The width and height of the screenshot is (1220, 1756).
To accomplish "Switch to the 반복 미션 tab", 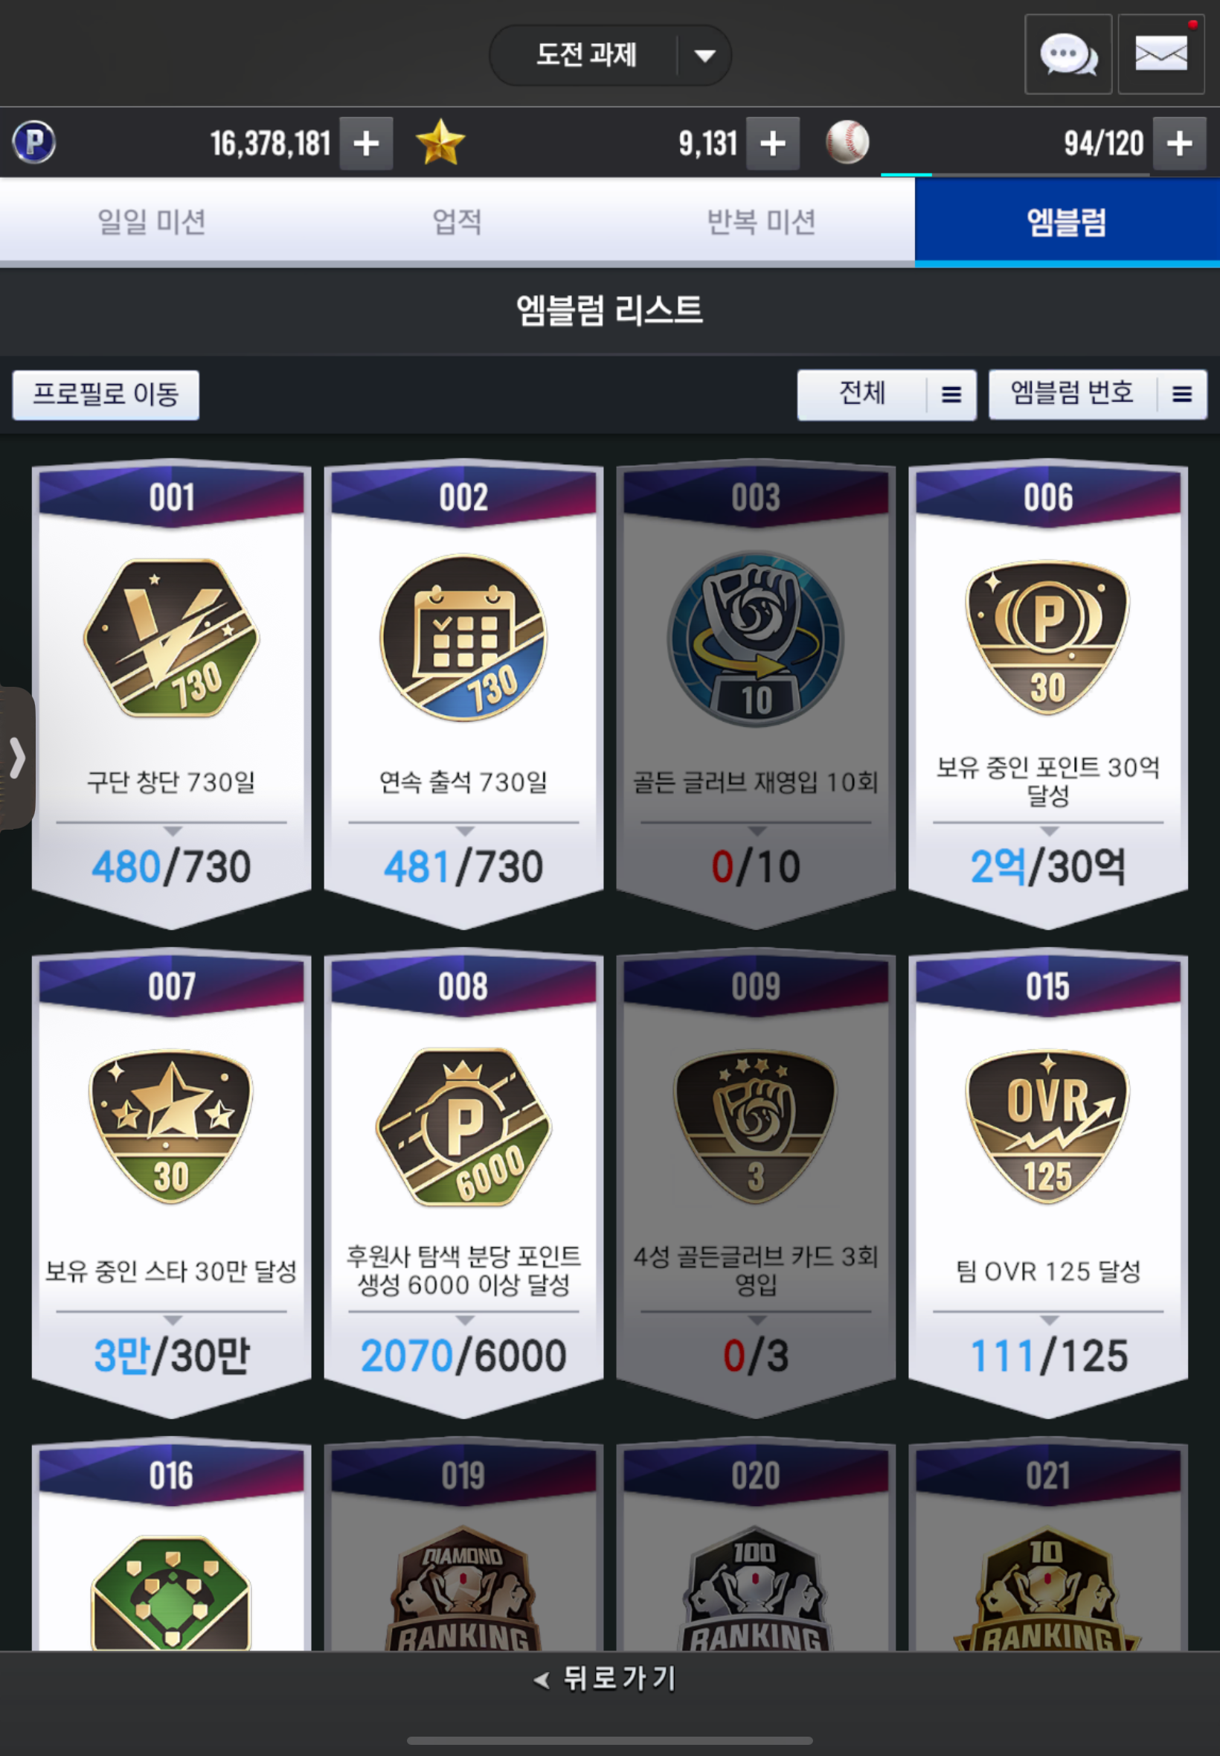I will pos(762,222).
